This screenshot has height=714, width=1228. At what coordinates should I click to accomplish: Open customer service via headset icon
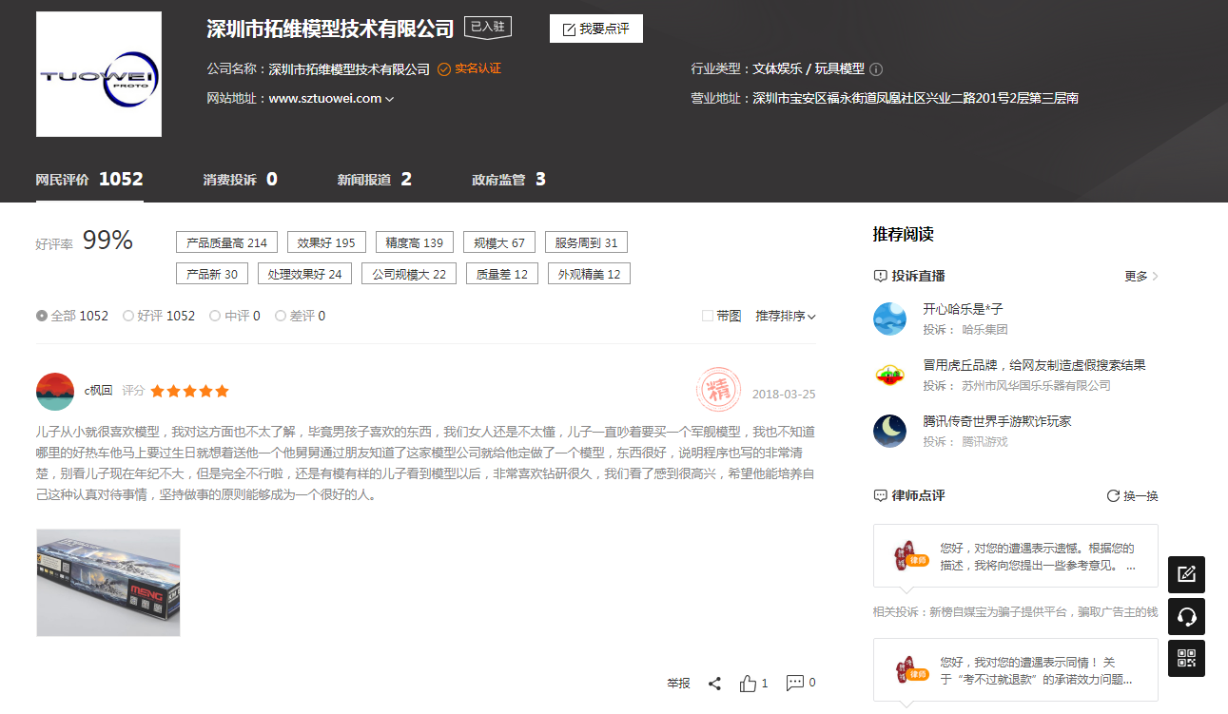(x=1186, y=616)
